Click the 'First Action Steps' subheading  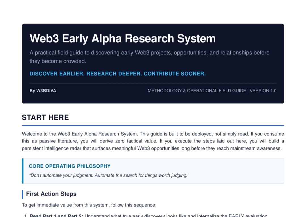pyautogui.click(x=51, y=194)
